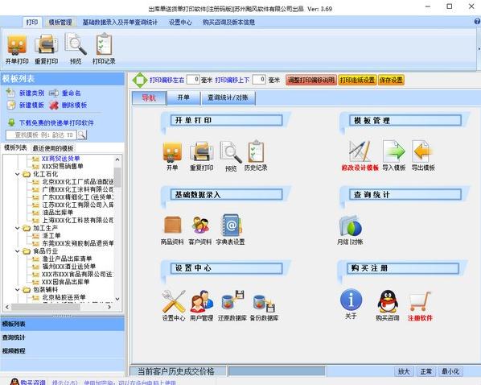This screenshot has height=385, width=481.
Task: Collapse the 加工生产 folder node
Action: tap(18, 228)
